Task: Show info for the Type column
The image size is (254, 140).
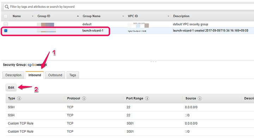Action: tap(19, 98)
